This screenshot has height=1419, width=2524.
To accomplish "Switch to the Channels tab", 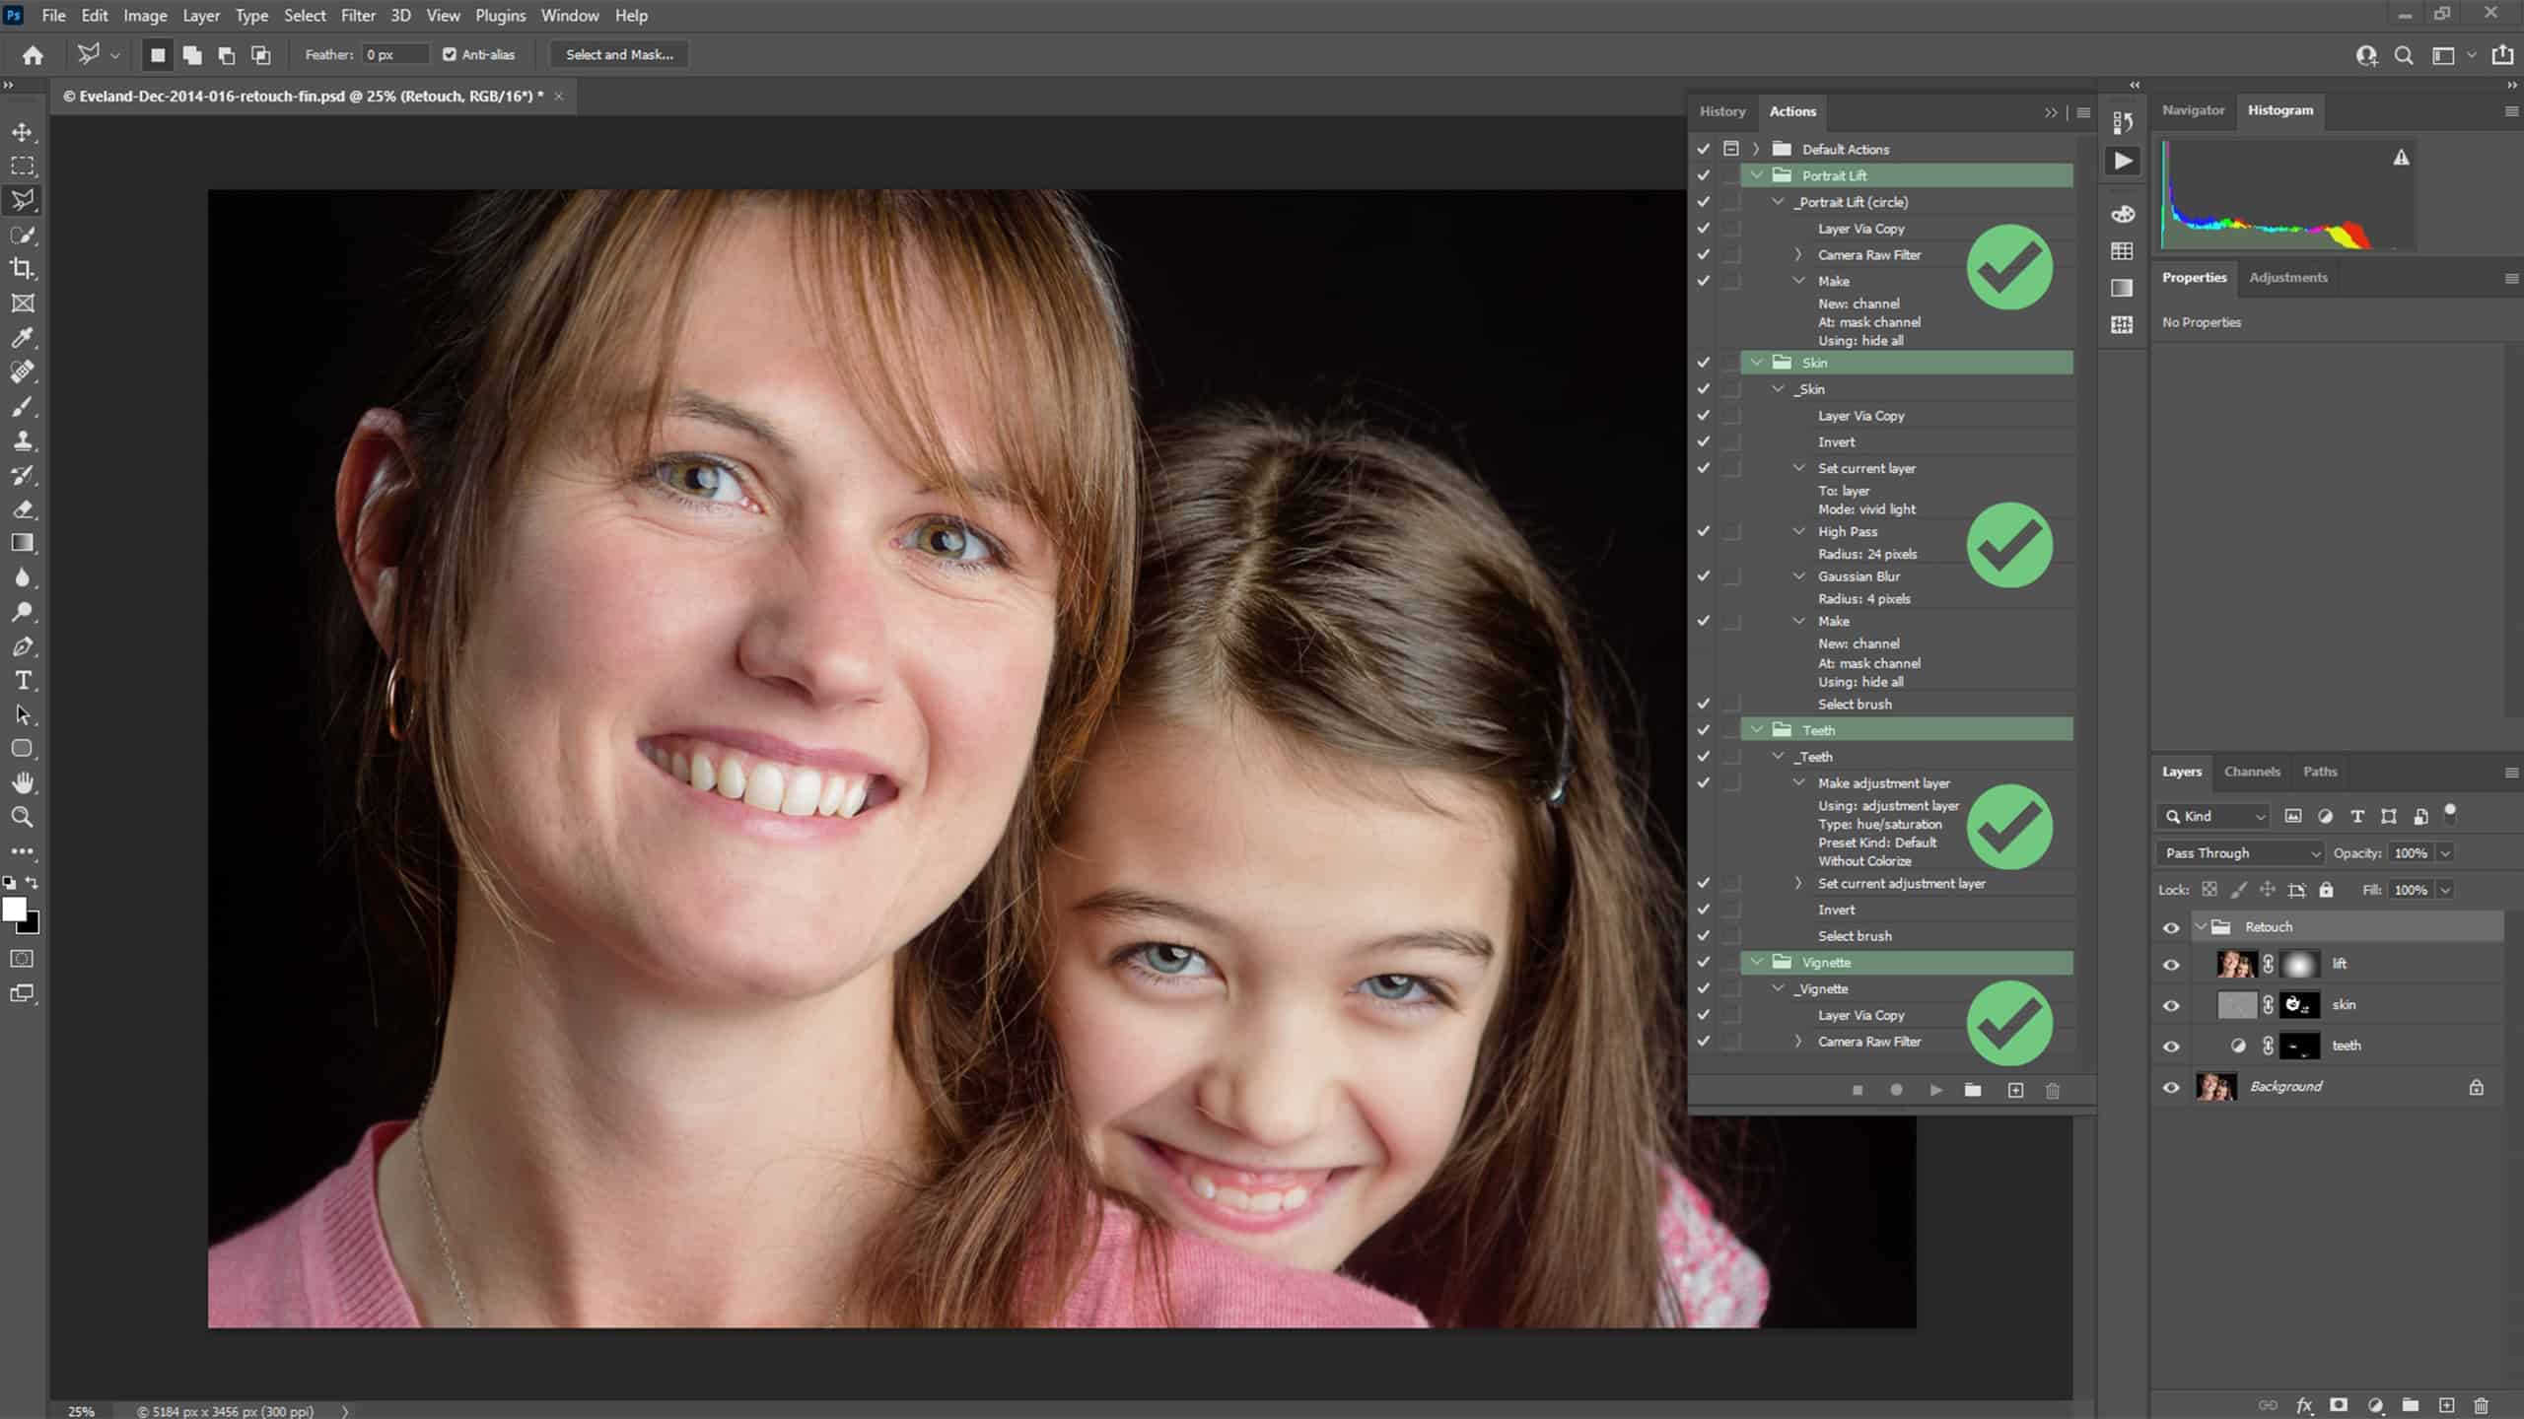I will (x=2252, y=772).
